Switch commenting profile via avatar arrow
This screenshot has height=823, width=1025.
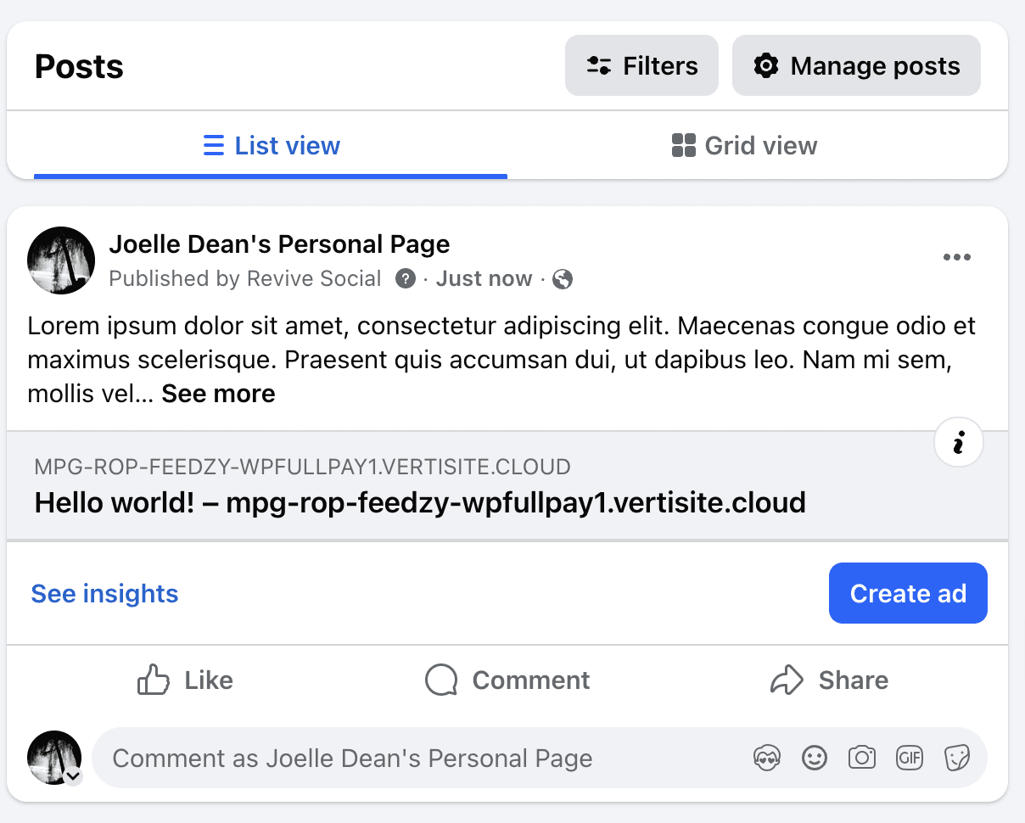(74, 775)
